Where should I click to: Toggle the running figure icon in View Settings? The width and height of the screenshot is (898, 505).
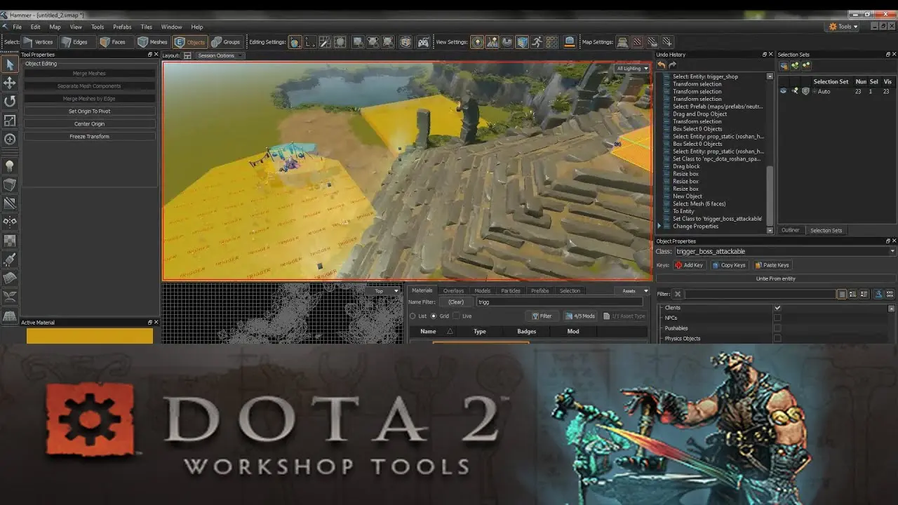tap(537, 42)
